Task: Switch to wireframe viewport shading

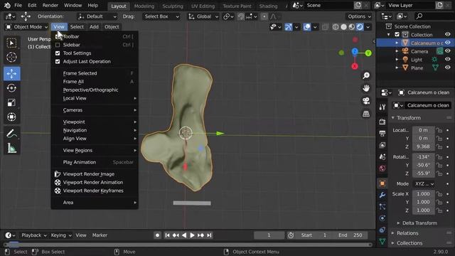Action: click(336, 27)
